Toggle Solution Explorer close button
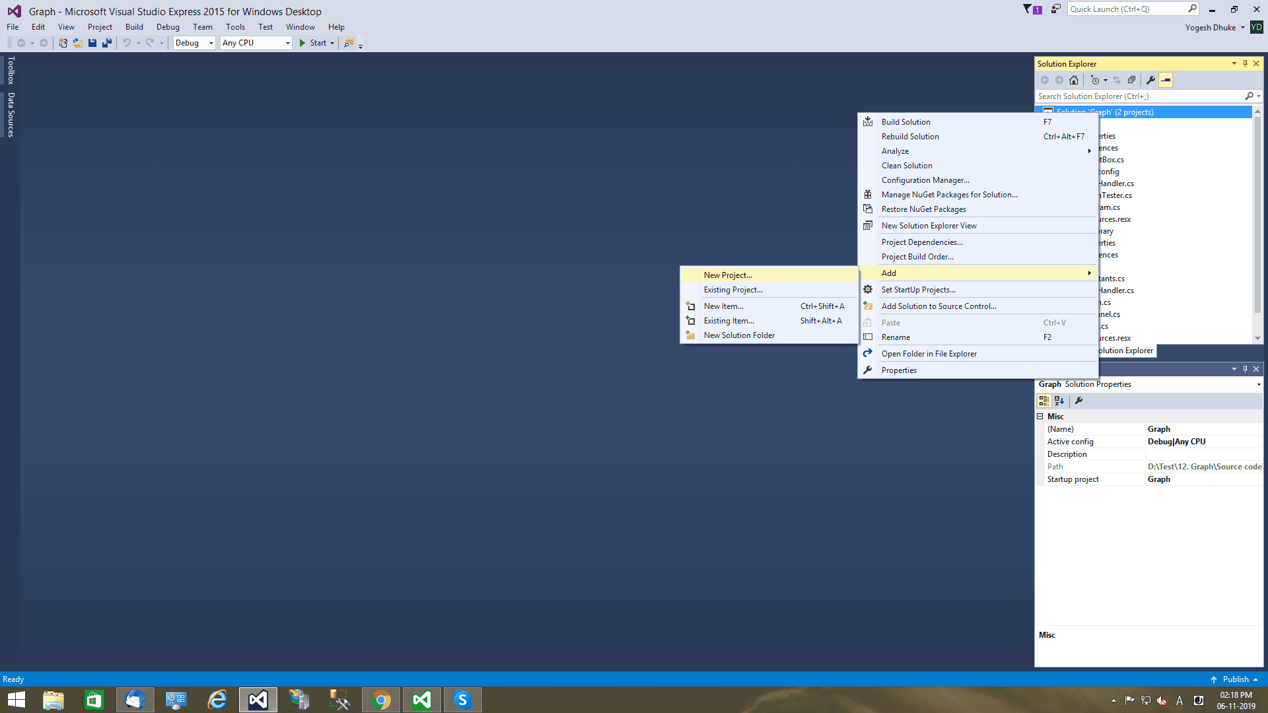Image resolution: width=1268 pixels, height=713 pixels. pyautogui.click(x=1258, y=63)
